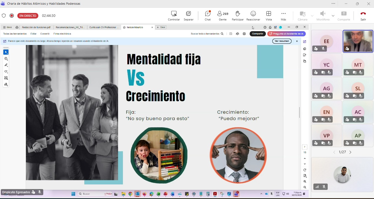The height and width of the screenshot is (199, 374).
Task: Switch to the Redacción de funciones.pdf tab
Action: pos(36,27)
